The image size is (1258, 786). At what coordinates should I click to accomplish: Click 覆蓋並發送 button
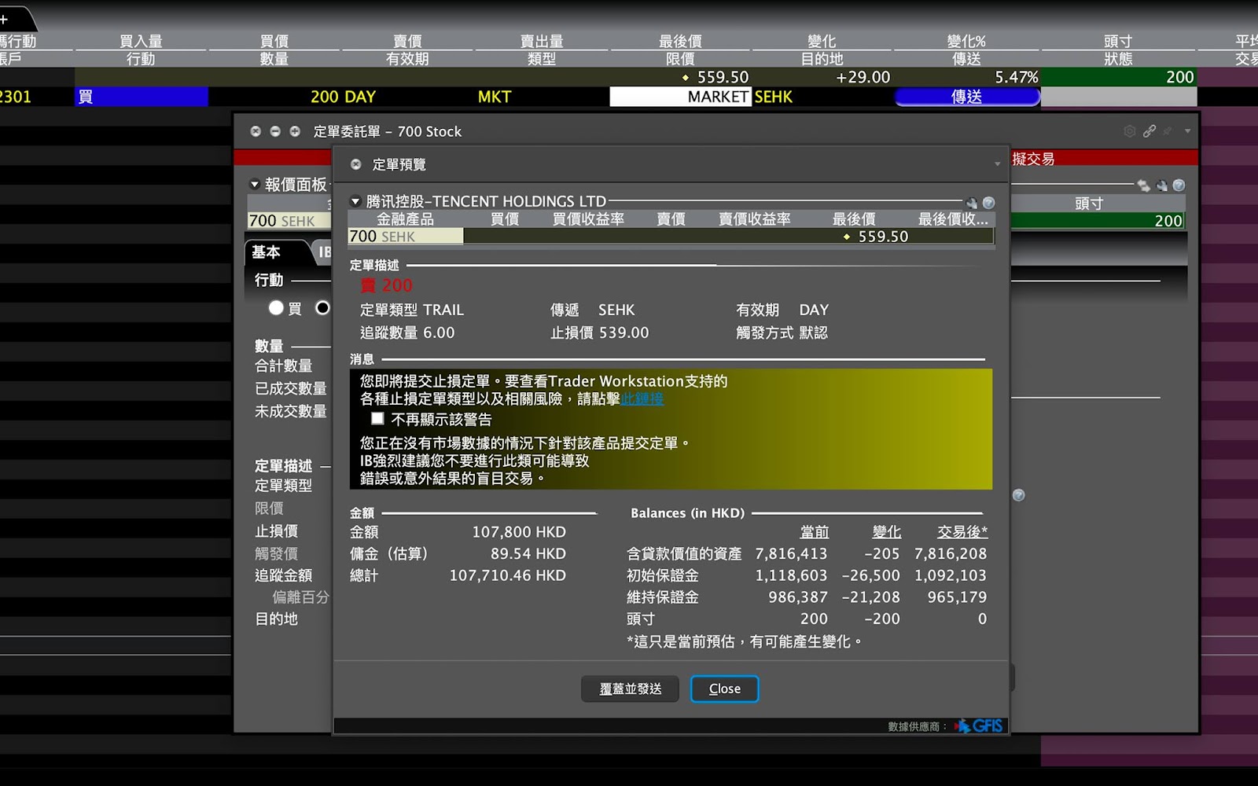coord(630,689)
